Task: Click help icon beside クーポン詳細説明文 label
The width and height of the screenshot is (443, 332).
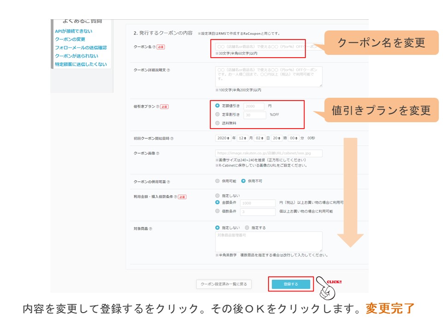Action: click(x=168, y=70)
